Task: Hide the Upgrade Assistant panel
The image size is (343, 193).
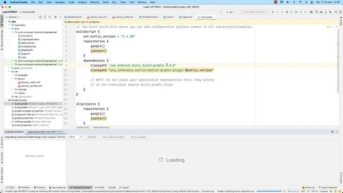Action: (x=337, y=132)
